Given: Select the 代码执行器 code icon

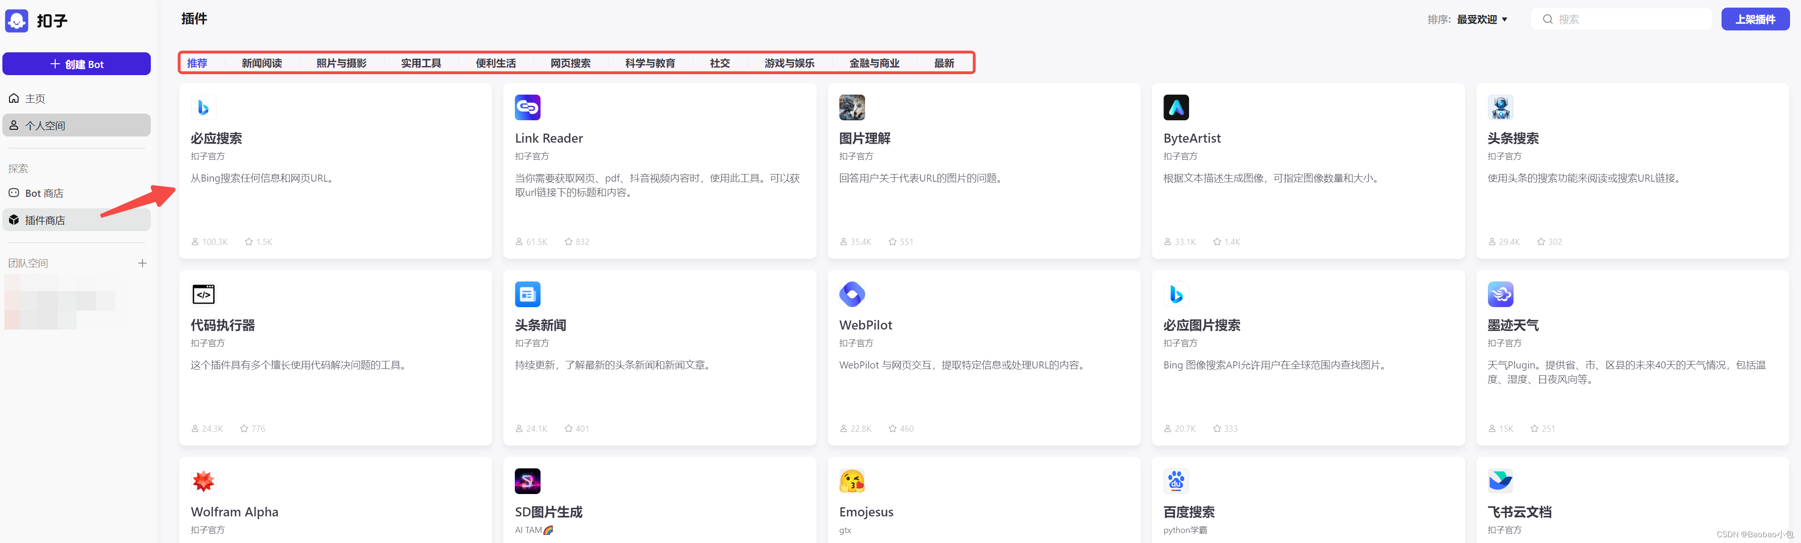Looking at the screenshot, I should click(x=204, y=294).
